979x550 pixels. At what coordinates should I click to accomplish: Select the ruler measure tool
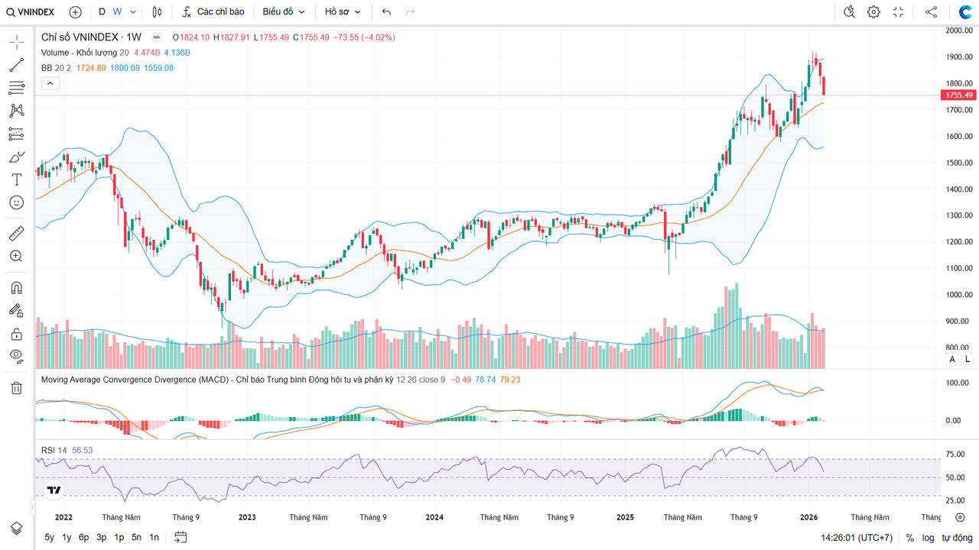(x=16, y=233)
